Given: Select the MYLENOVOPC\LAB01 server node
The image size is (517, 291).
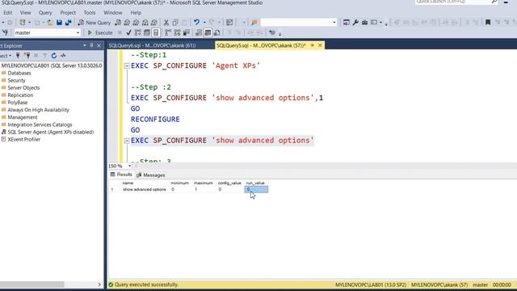Looking at the screenshot, I should click(52, 65).
